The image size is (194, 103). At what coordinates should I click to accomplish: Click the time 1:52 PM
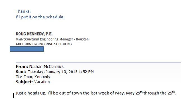coord(86,72)
